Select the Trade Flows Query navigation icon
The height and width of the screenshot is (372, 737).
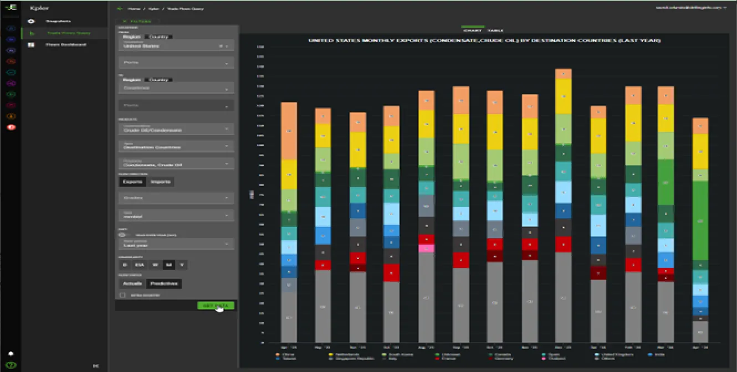click(x=32, y=32)
